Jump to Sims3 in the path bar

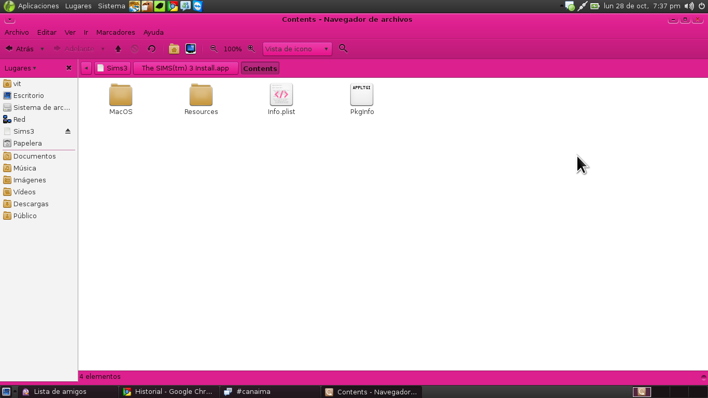[x=112, y=68]
